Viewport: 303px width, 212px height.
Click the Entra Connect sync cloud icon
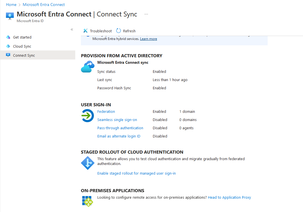(x=87, y=67)
